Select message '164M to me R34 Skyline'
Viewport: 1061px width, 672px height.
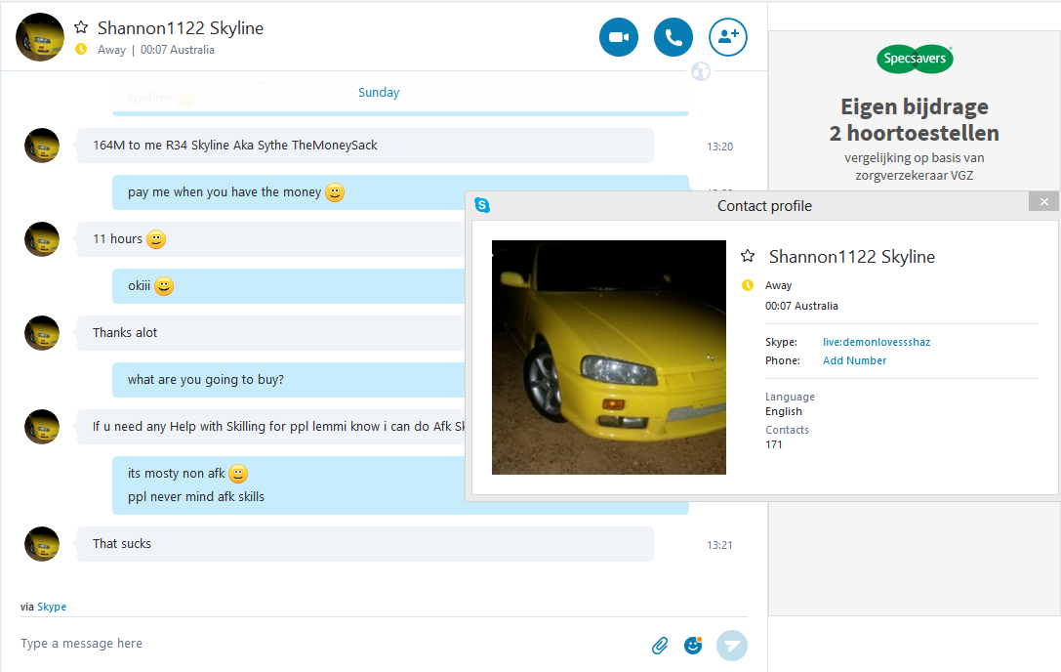click(x=365, y=145)
